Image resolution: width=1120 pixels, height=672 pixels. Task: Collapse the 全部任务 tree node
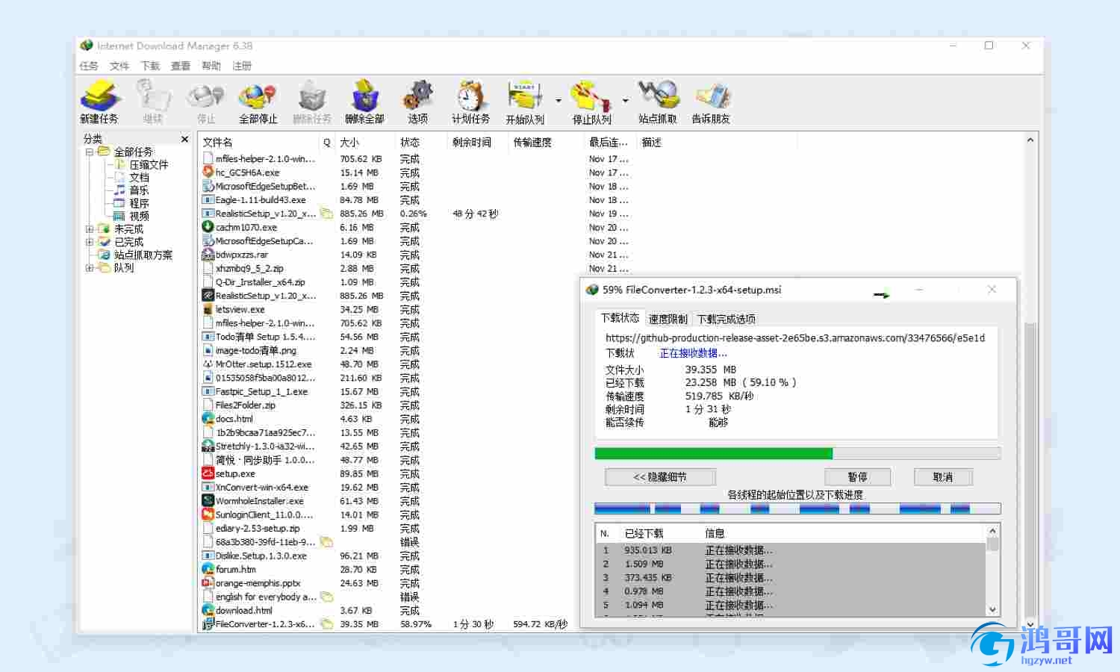point(90,152)
